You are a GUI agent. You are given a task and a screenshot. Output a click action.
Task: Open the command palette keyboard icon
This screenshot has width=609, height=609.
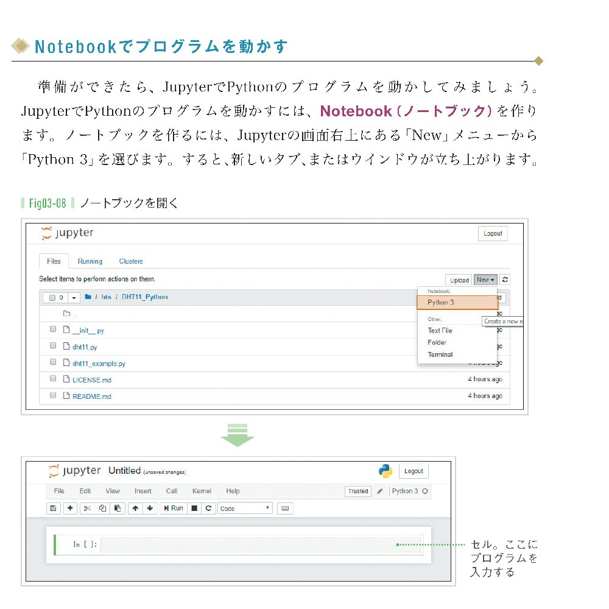(x=285, y=509)
